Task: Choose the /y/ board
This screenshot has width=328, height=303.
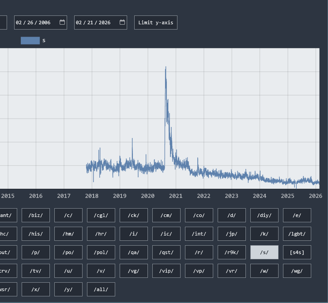Action: (68, 289)
